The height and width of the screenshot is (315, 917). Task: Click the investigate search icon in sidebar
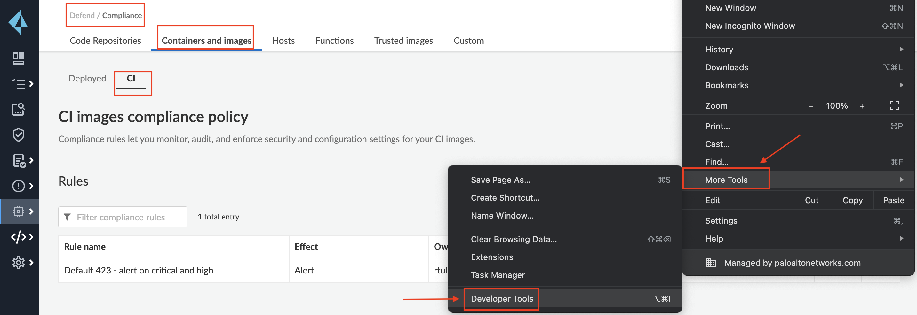(19, 110)
